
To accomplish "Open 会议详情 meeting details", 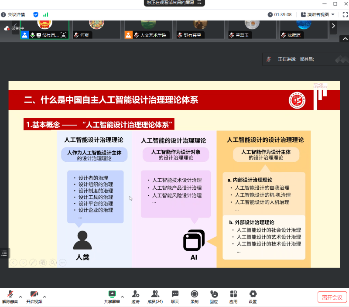I will tap(13, 14).
